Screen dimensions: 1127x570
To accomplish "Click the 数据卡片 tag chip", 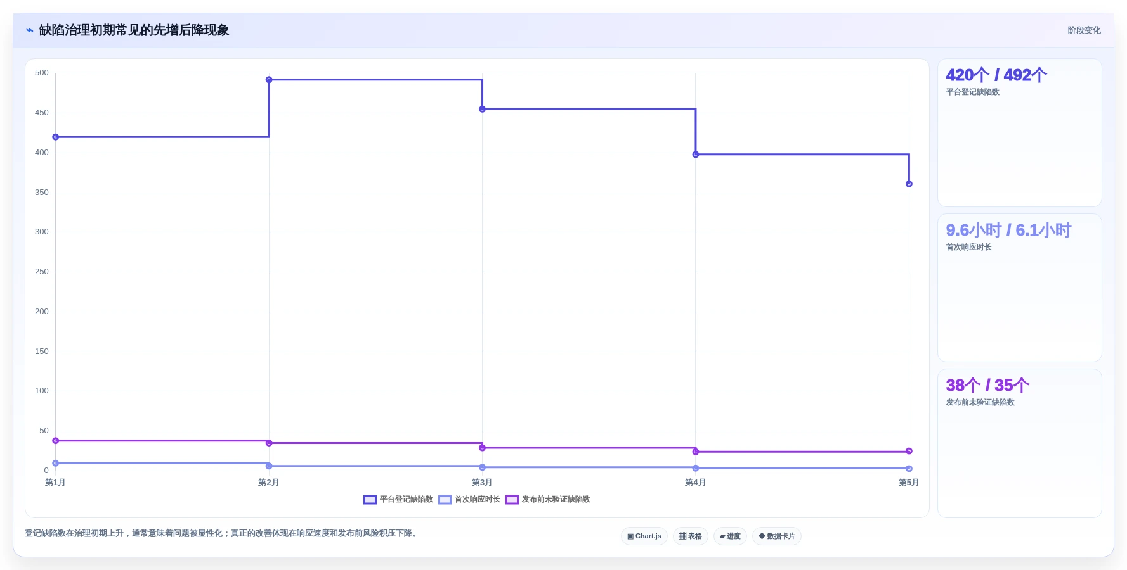I will click(777, 536).
